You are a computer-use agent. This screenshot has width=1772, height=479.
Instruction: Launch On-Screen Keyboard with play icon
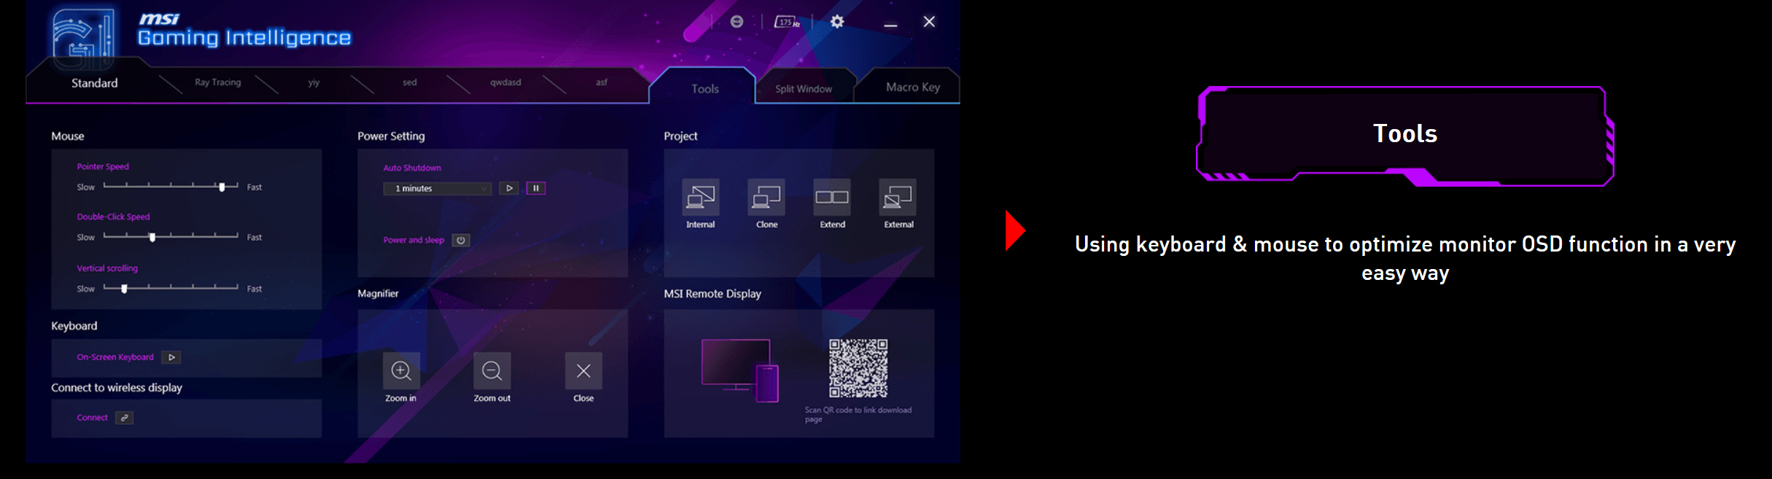tap(171, 357)
